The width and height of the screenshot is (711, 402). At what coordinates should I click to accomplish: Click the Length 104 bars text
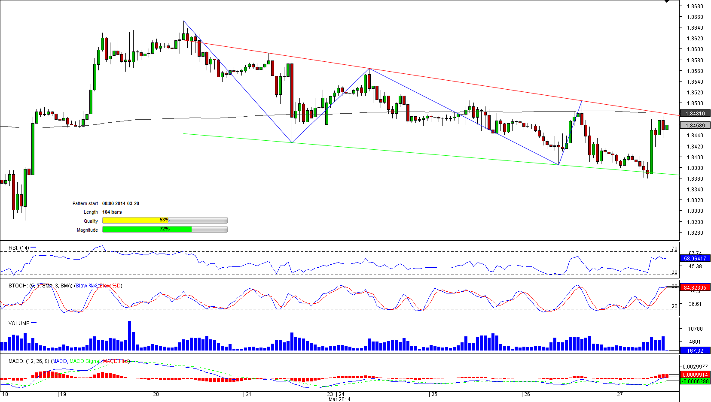pyautogui.click(x=112, y=212)
